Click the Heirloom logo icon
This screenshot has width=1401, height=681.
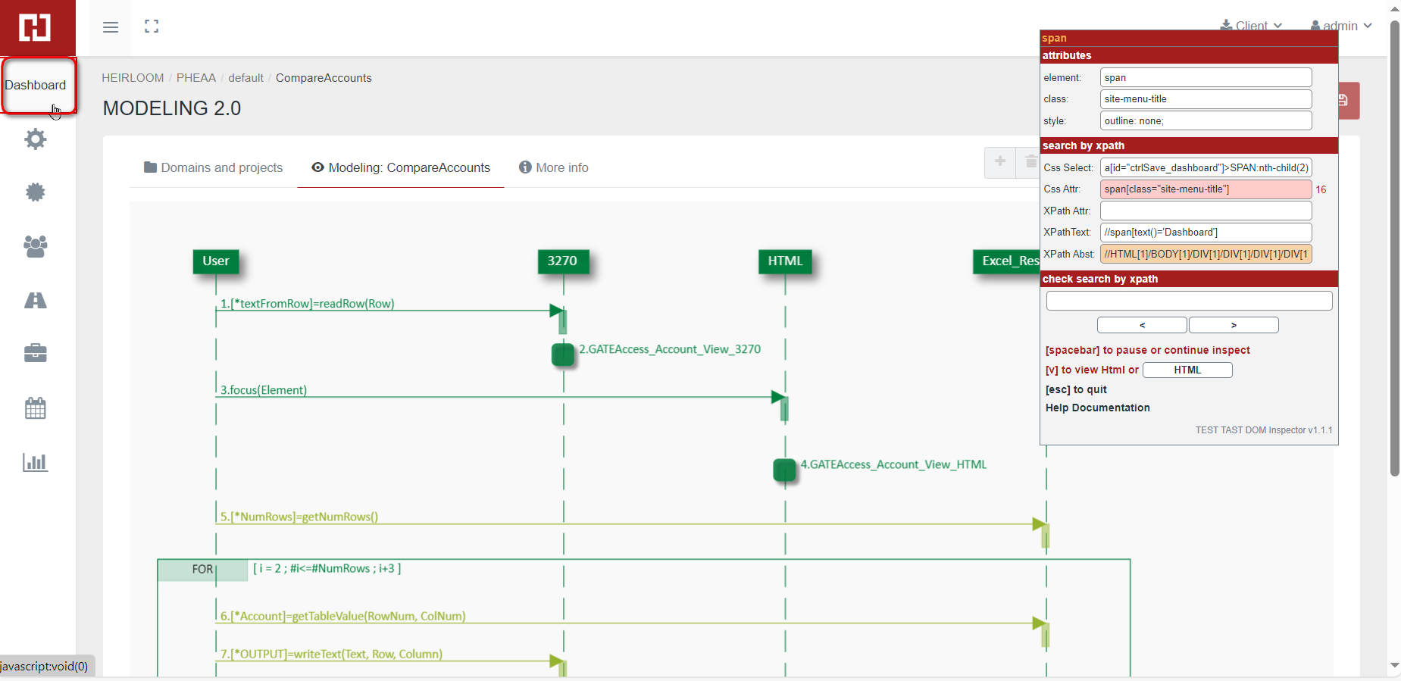point(35,27)
